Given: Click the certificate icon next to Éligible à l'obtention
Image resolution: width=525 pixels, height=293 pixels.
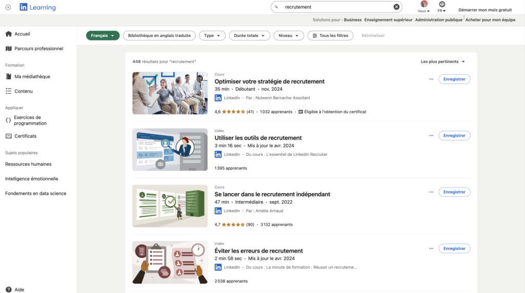Looking at the screenshot, I should pyautogui.click(x=300, y=112).
